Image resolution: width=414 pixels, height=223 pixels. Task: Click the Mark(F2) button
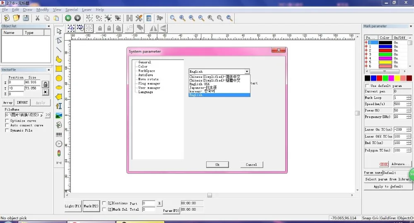click(x=91, y=206)
